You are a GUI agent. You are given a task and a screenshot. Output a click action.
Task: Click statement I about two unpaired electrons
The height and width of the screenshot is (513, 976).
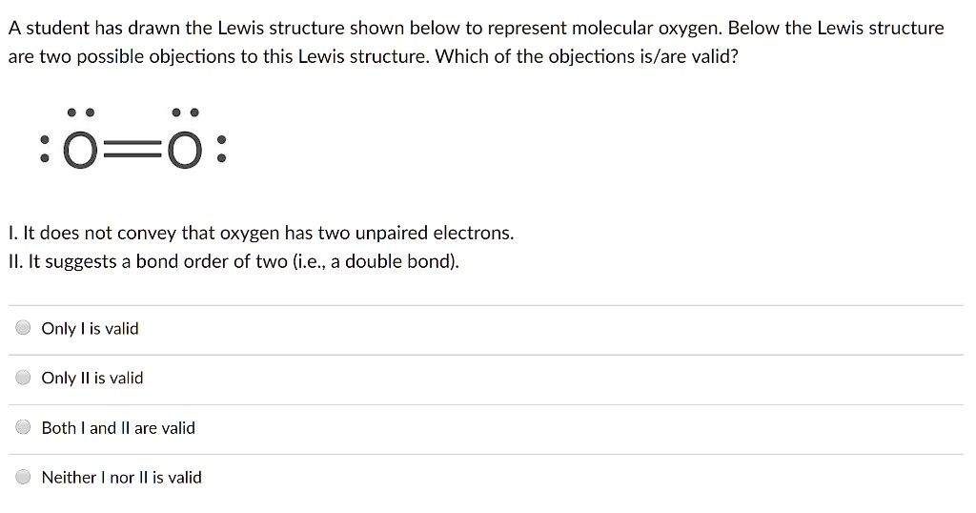(x=260, y=233)
